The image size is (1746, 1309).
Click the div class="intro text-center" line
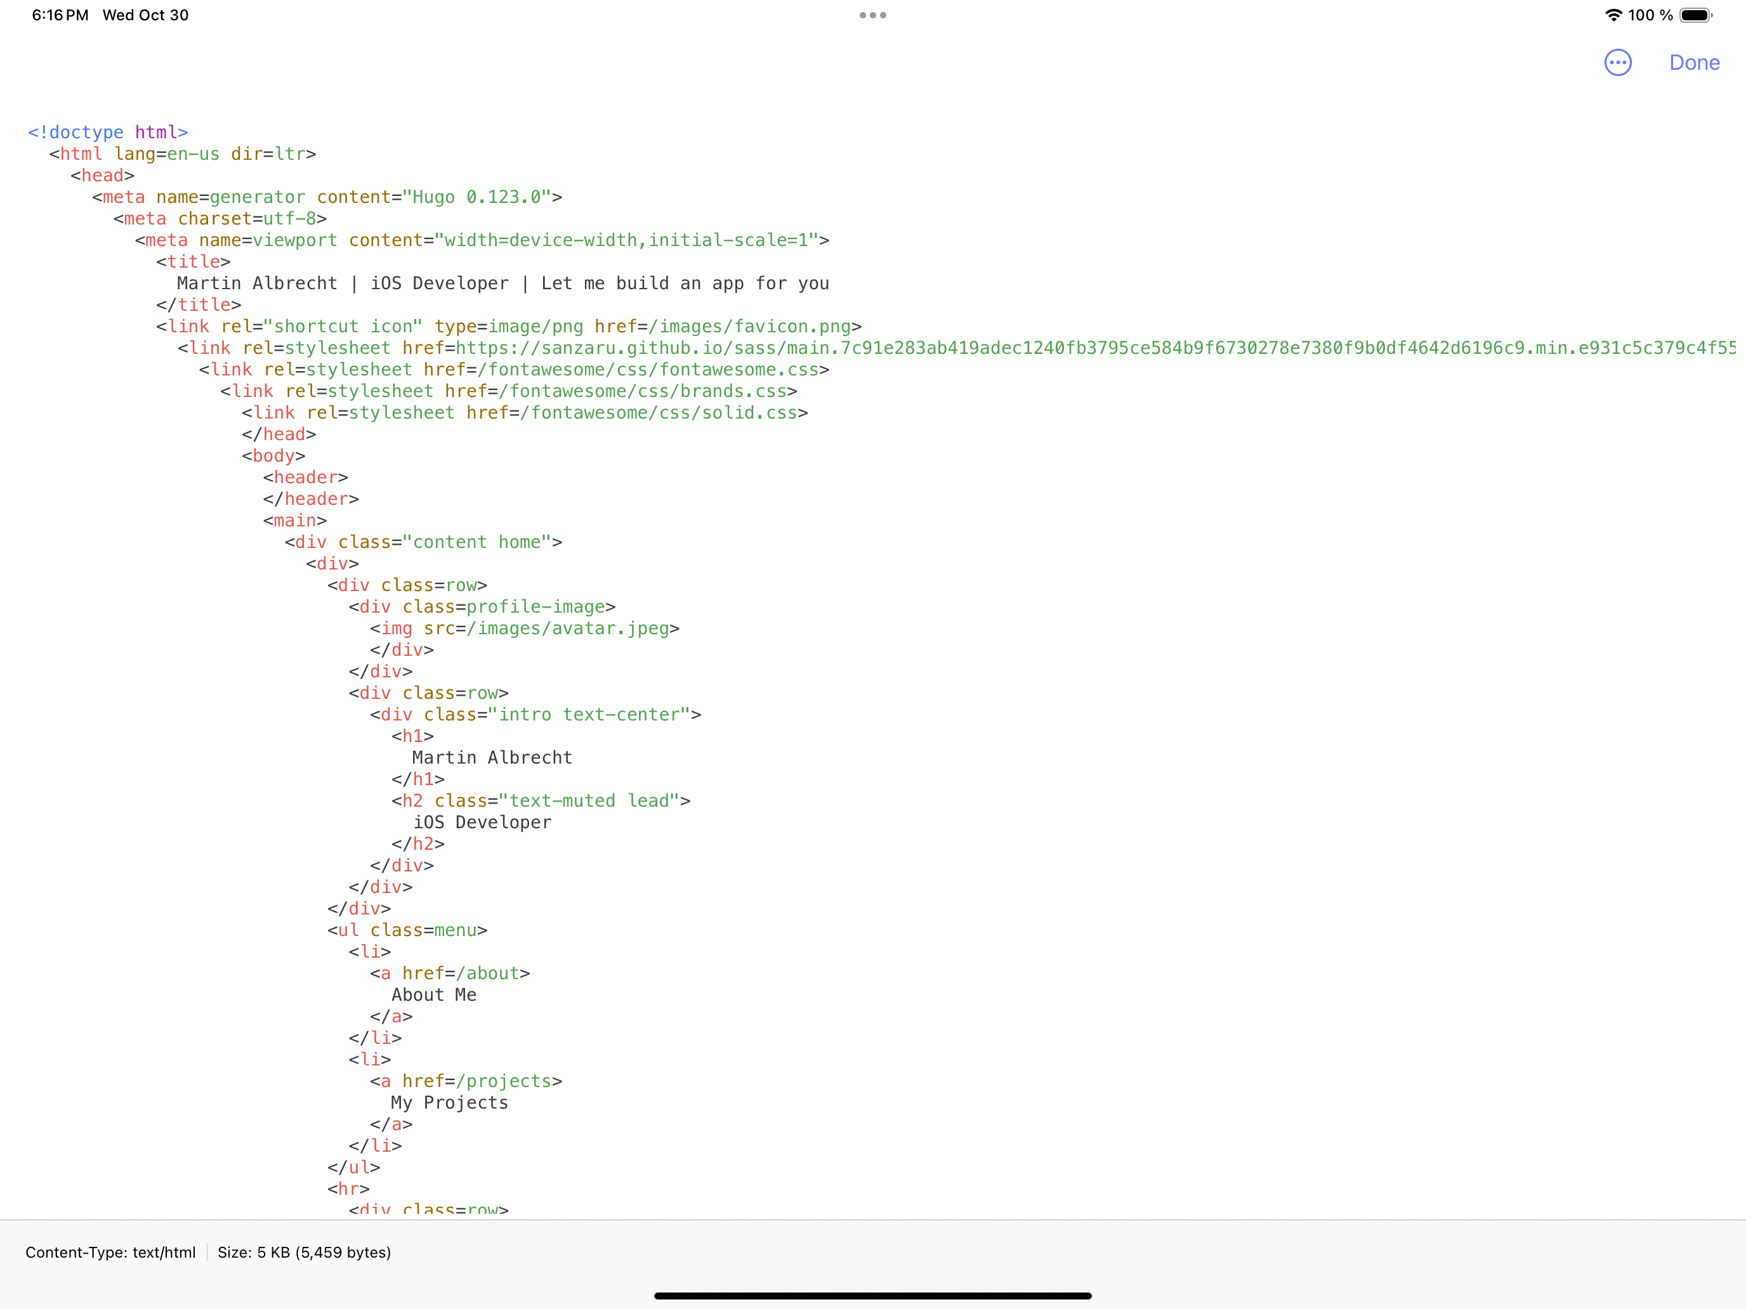535,714
